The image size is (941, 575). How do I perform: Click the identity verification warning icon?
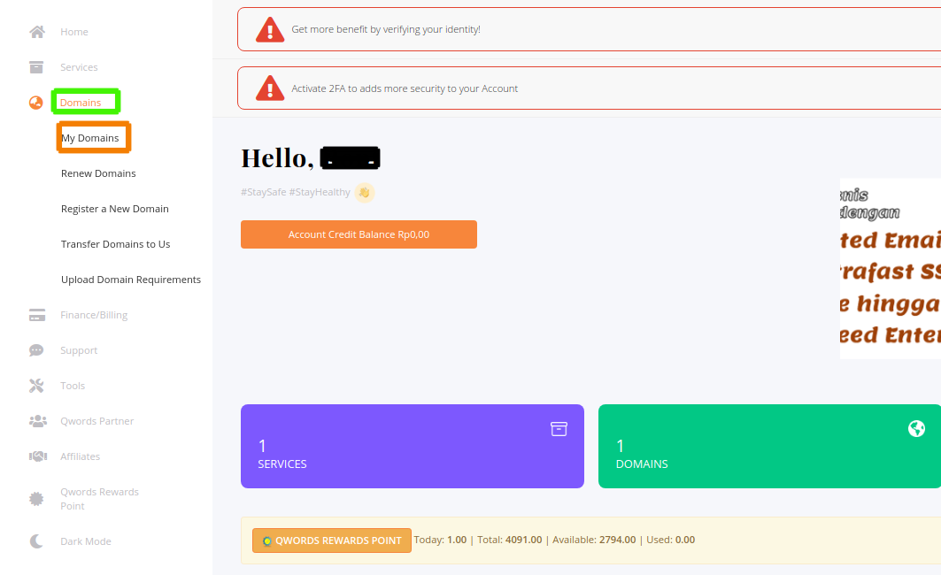(x=269, y=28)
